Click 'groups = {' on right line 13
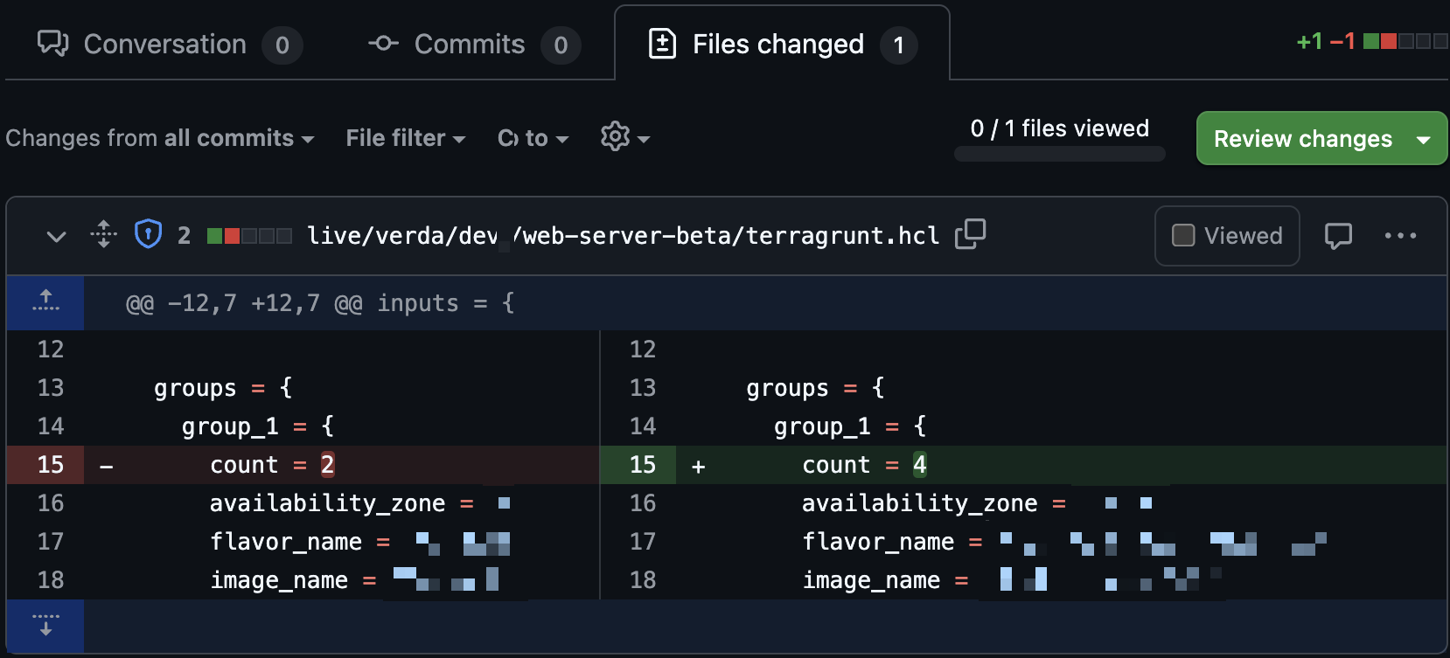 [815, 388]
